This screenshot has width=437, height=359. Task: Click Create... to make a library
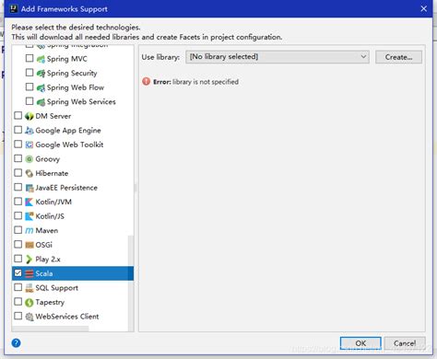[398, 57]
